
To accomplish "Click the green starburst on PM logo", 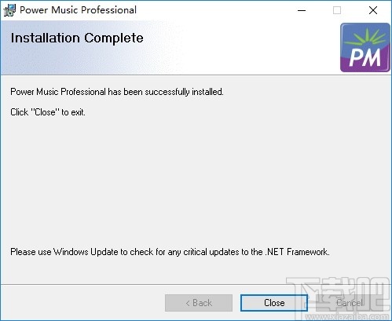I will point(365,38).
